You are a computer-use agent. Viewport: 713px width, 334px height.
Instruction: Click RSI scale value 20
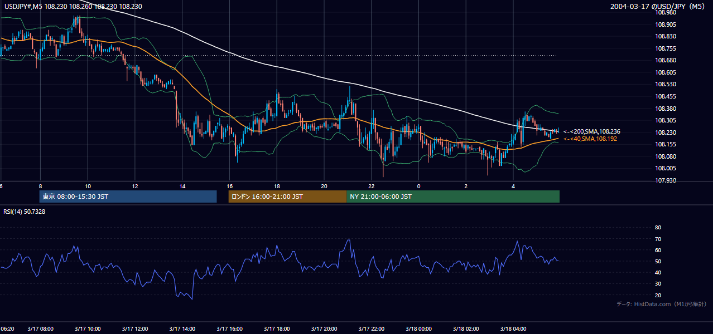pyautogui.click(x=658, y=295)
